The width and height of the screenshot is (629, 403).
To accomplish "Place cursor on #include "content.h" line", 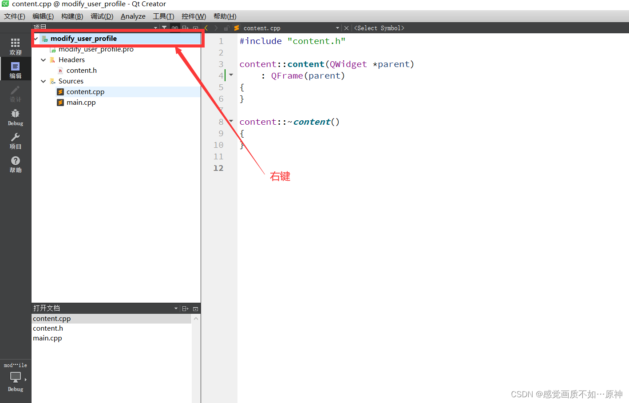I will [293, 41].
